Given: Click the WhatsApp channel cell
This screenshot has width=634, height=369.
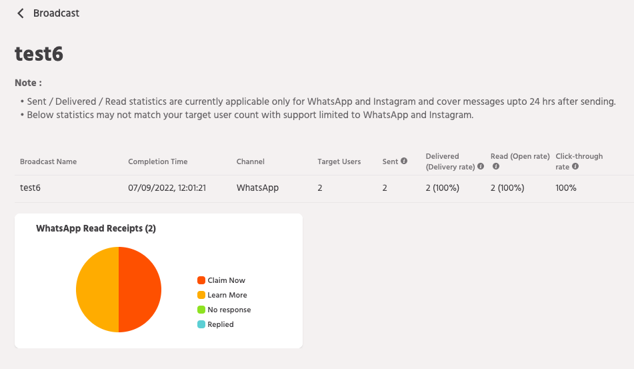Looking at the screenshot, I should 257,188.
